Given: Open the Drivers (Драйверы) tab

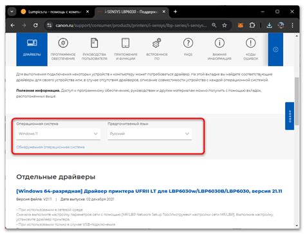Looking at the screenshot, I should coord(32,50).
